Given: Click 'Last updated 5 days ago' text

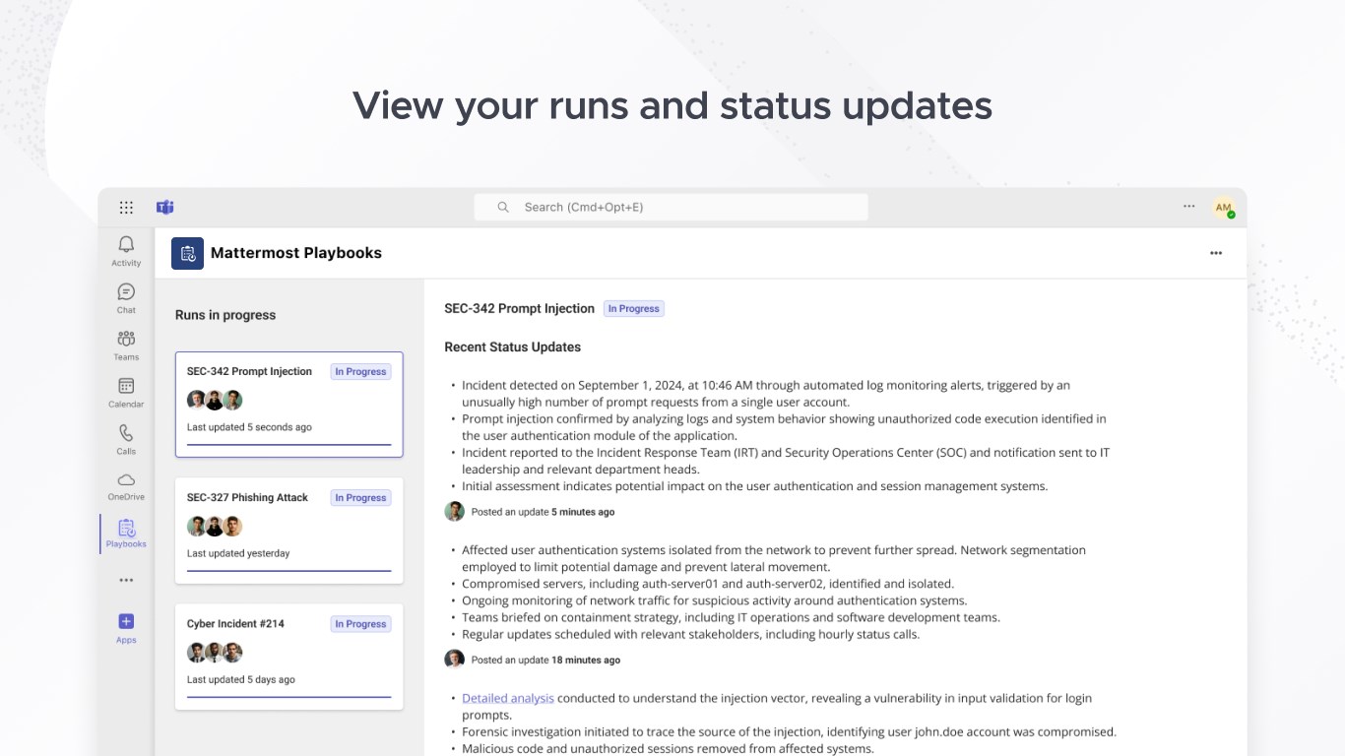Looking at the screenshot, I should click(241, 679).
